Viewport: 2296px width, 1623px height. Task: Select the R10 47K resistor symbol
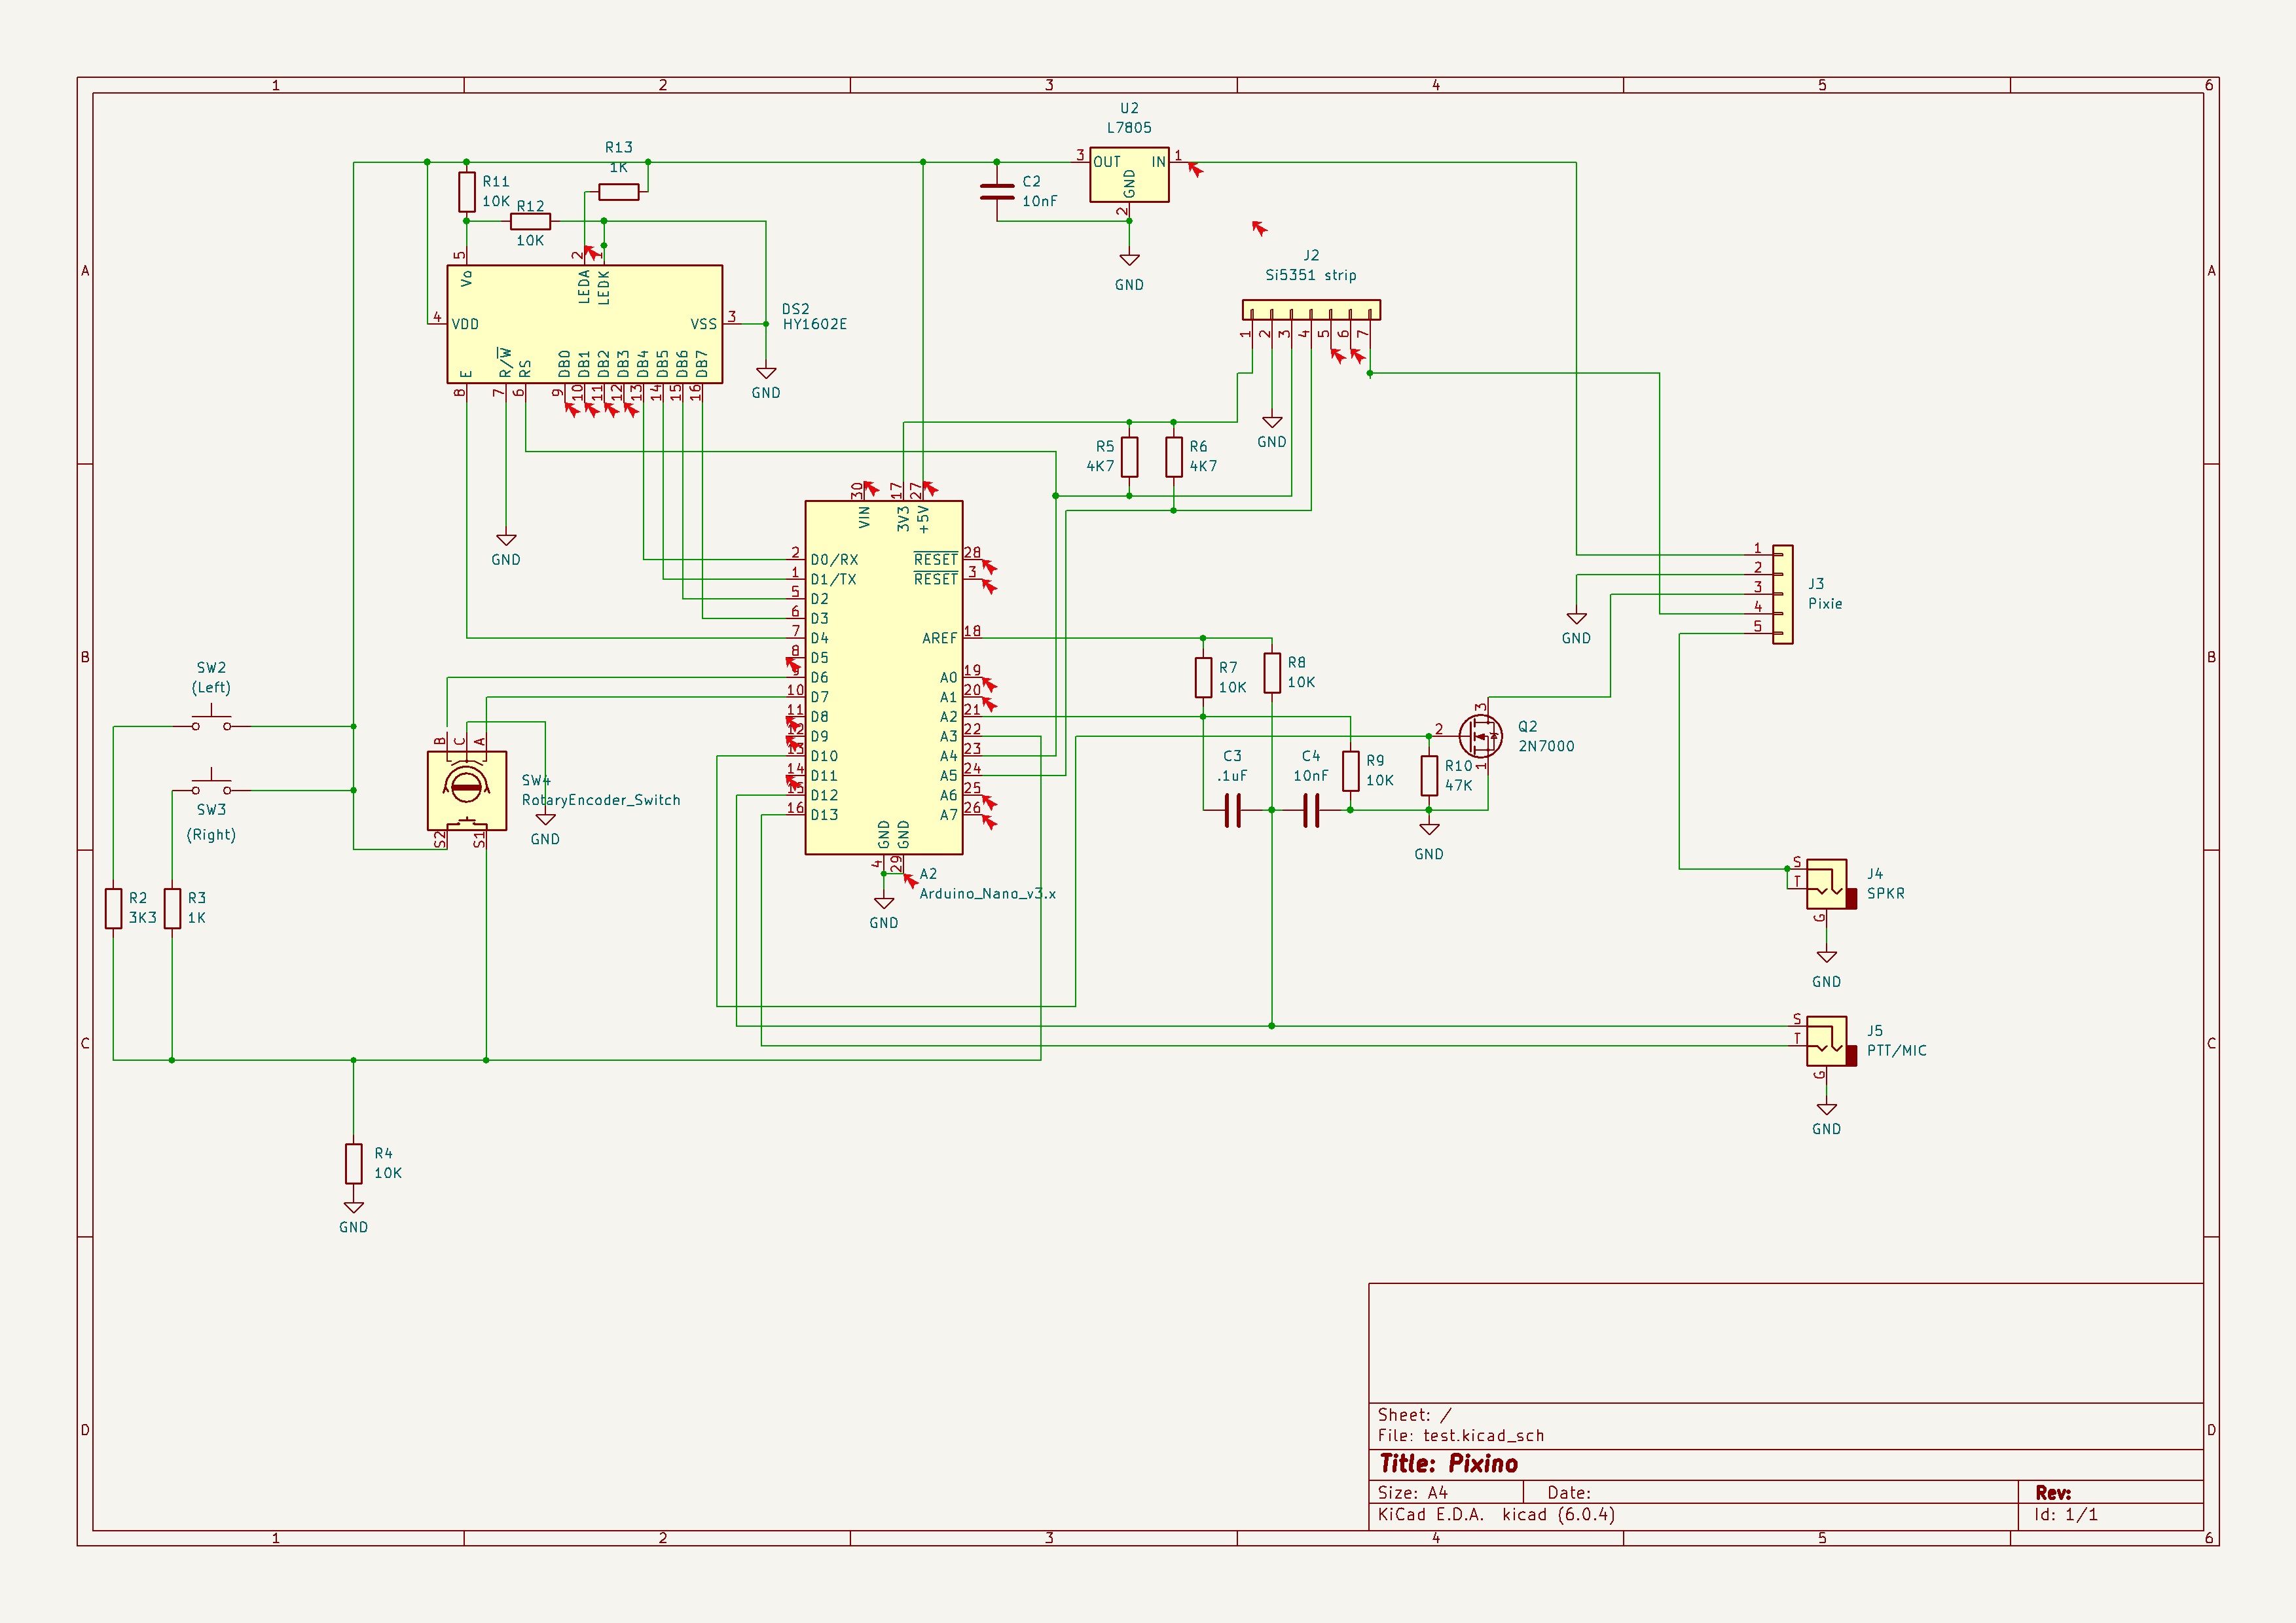point(1429,776)
